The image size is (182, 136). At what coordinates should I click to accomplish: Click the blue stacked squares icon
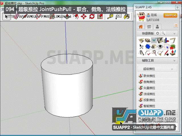click(x=148, y=46)
